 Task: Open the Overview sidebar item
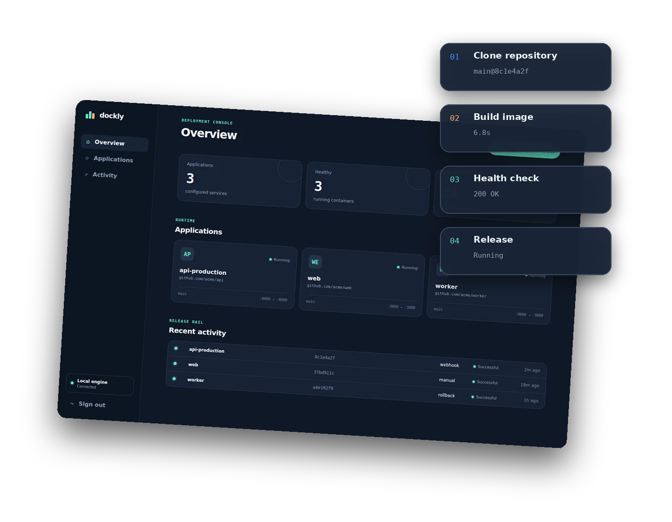(x=115, y=143)
